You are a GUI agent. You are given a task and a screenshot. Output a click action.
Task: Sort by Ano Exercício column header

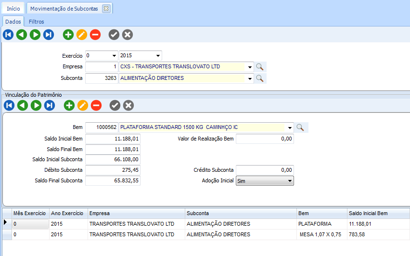(68, 213)
